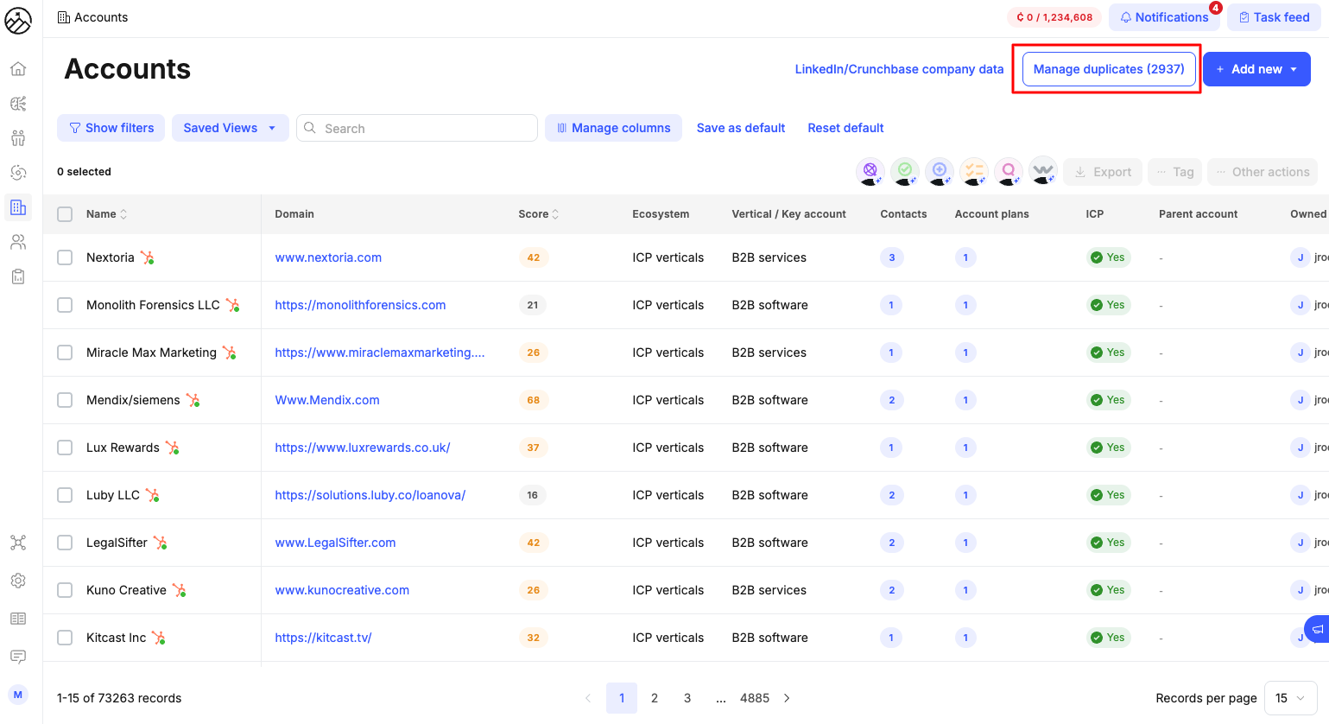Check the checkbox for Kitcast Inc
Viewport: 1329px width, 724px height.
64,637
